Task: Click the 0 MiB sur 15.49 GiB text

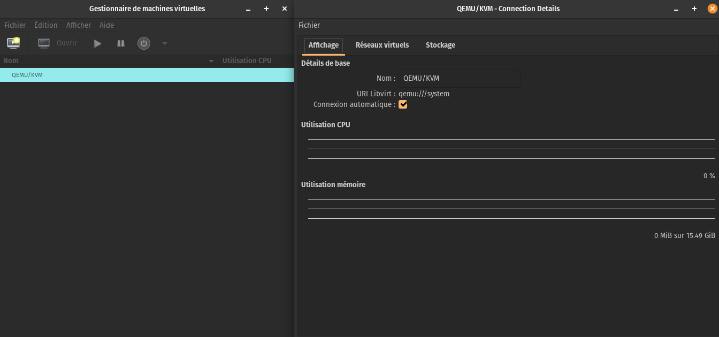Action: tap(685, 236)
